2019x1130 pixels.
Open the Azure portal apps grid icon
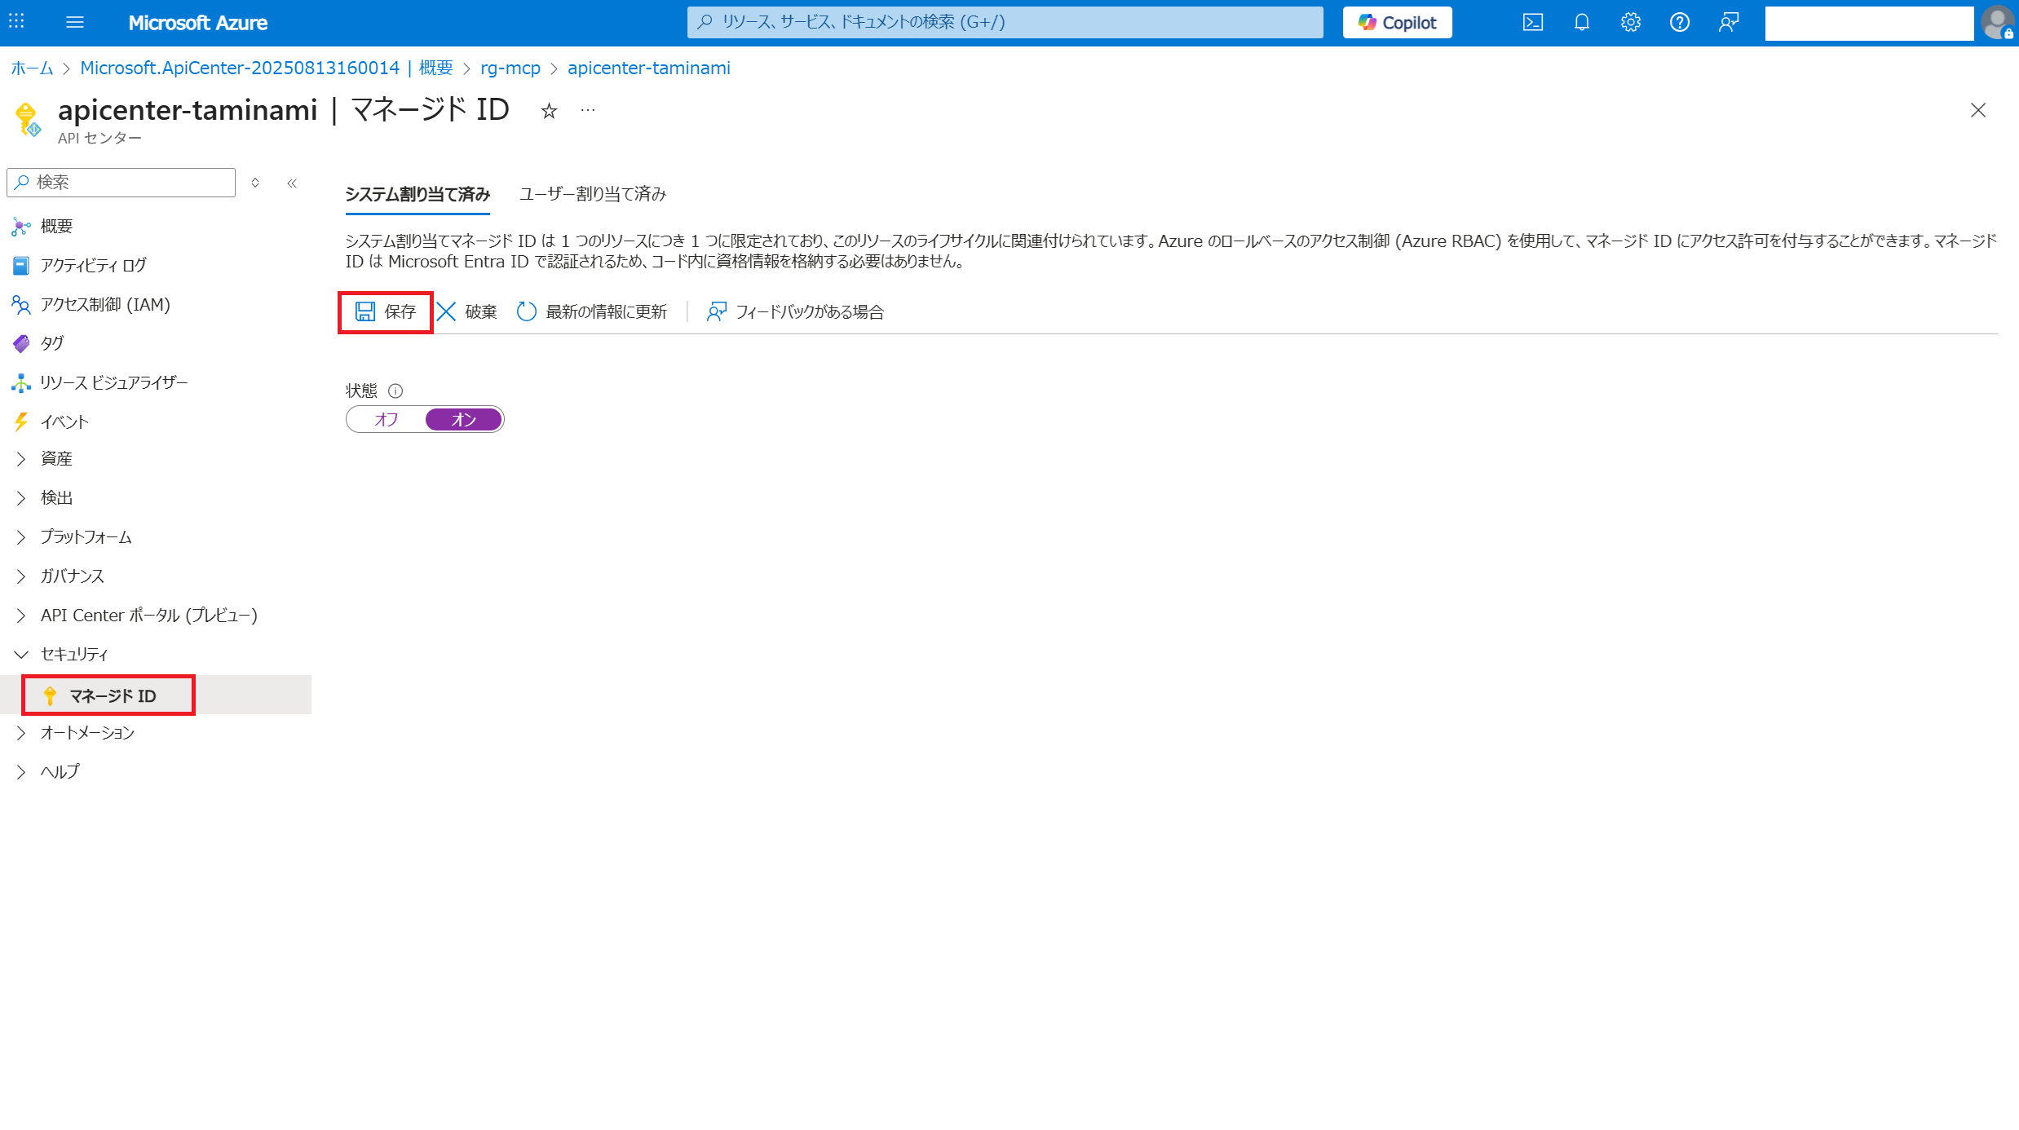(16, 22)
